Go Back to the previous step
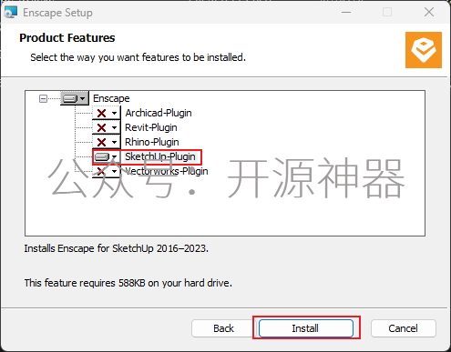The height and width of the screenshot is (352, 451). click(x=223, y=328)
